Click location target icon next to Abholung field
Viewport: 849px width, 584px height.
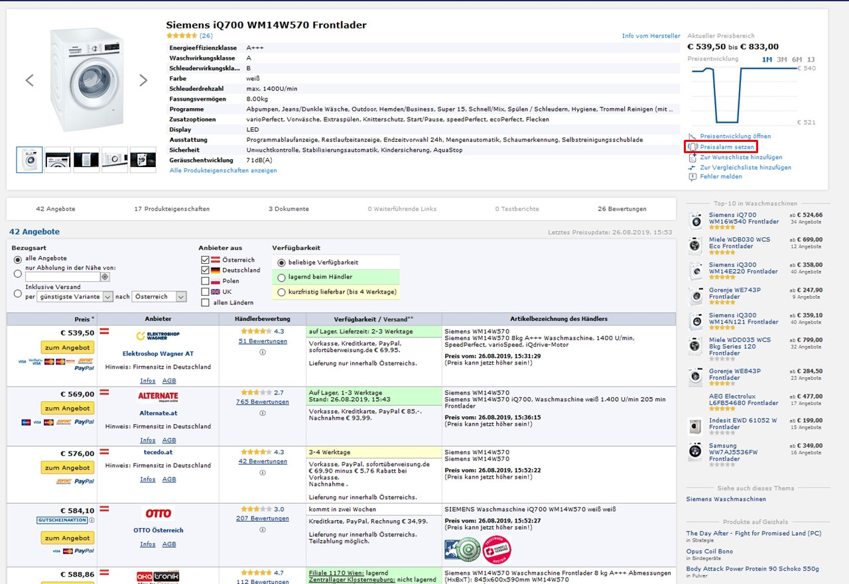(x=105, y=276)
